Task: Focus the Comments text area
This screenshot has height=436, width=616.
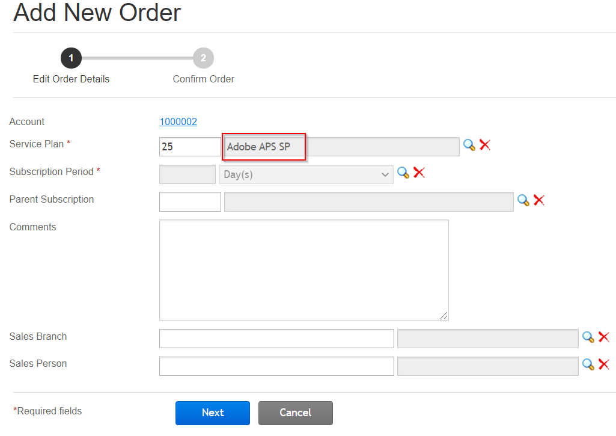Action: click(304, 270)
